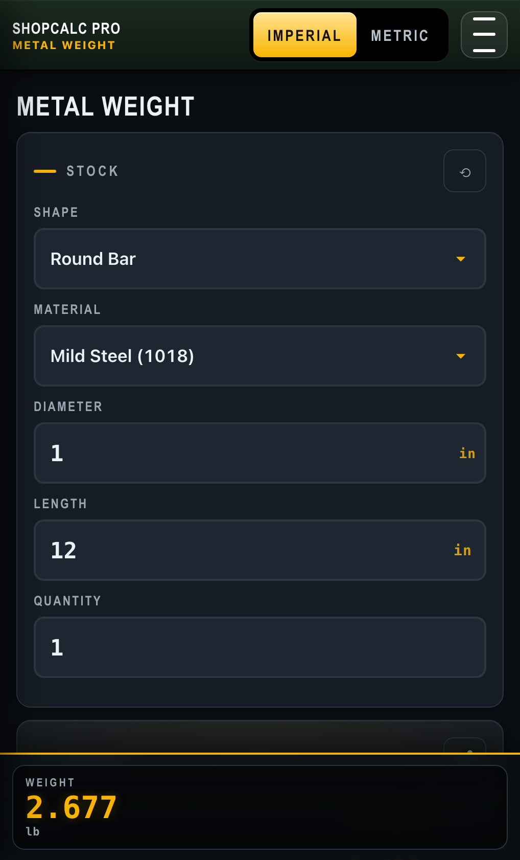Click the chevron on the Material selector
The height and width of the screenshot is (860, 520).
click(x=460, y=356)
